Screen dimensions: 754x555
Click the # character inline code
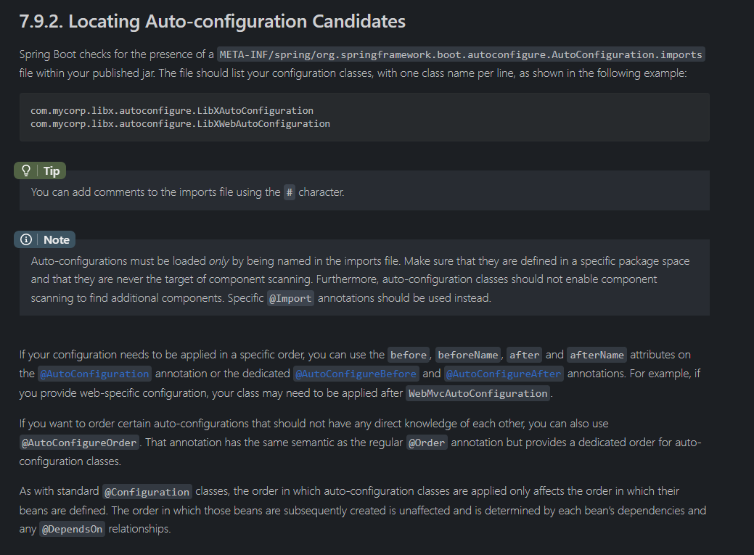pos(290,192)
